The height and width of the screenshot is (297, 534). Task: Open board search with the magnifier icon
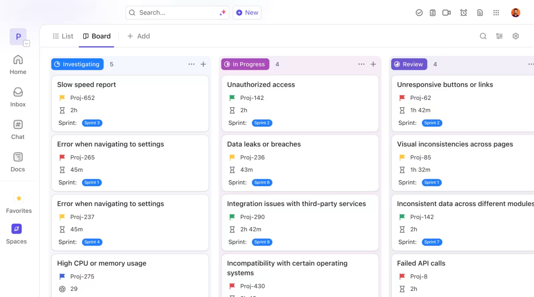(483, 36)
